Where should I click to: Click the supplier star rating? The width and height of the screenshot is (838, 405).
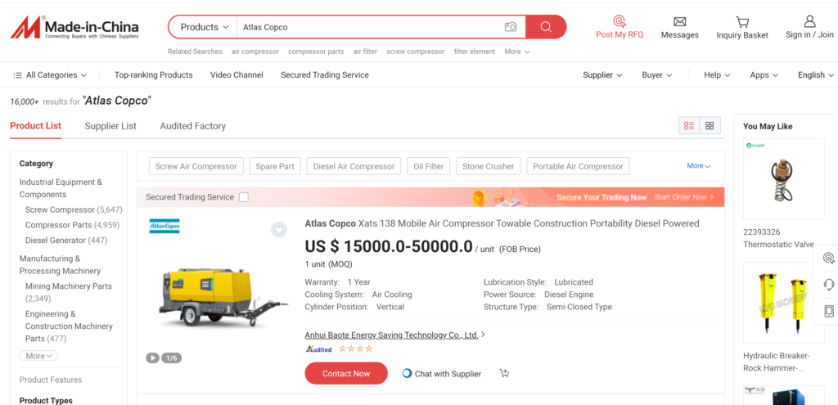pos(355,349)
